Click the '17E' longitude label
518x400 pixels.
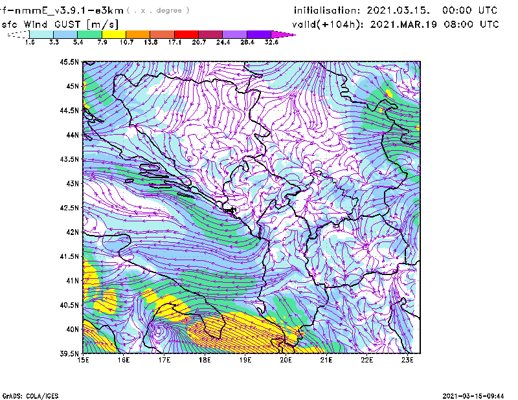pos(164,360)
